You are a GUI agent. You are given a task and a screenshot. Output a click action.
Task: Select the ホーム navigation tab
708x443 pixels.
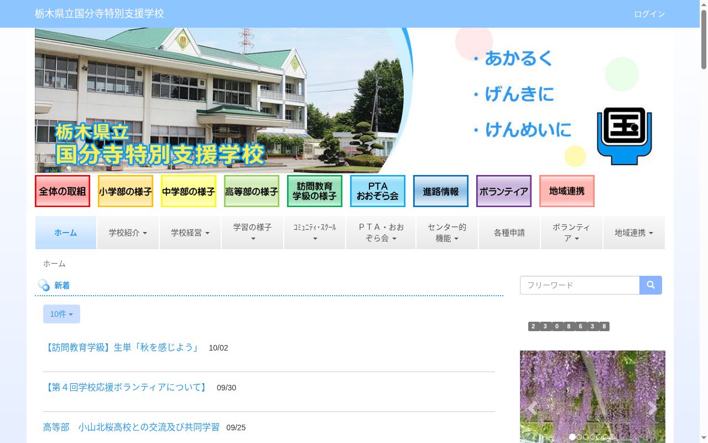click(66, 233)
